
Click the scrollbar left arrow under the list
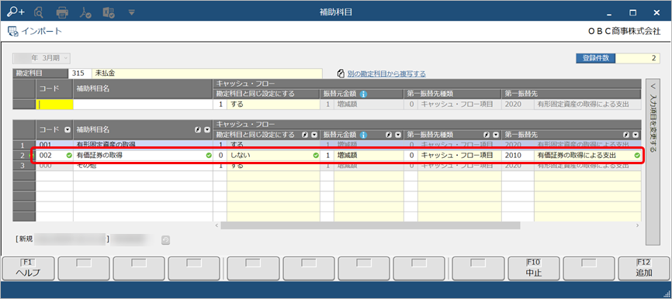[216, 225]
